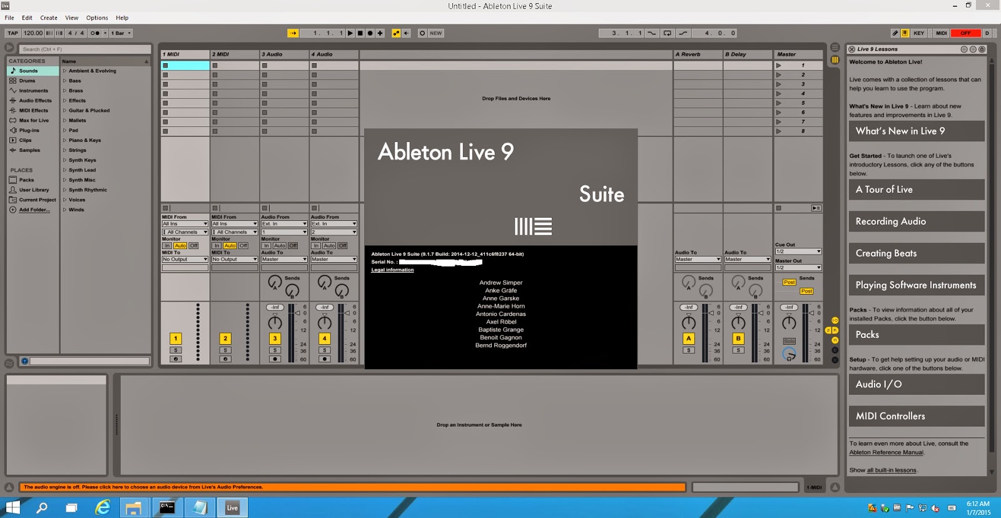Click the Automation Arm button

(x=396, y=33)
